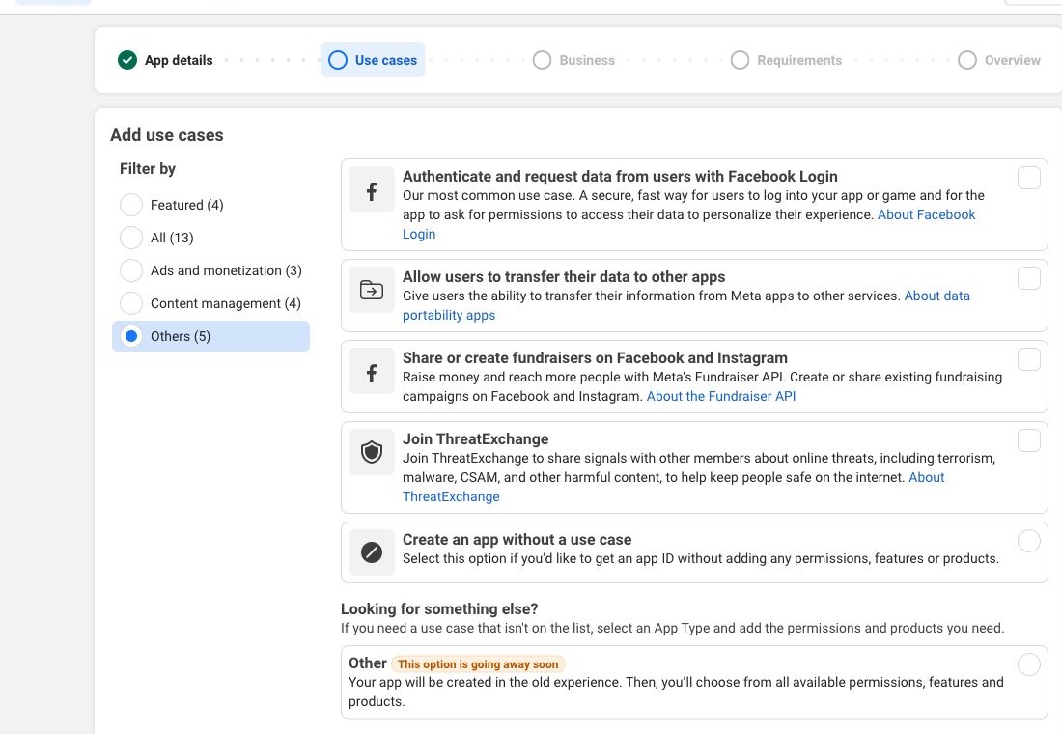The width and height of the screenshot is (1062, 734).
Task: Check the Facebook Login use case box
Action: (1029, 178)
